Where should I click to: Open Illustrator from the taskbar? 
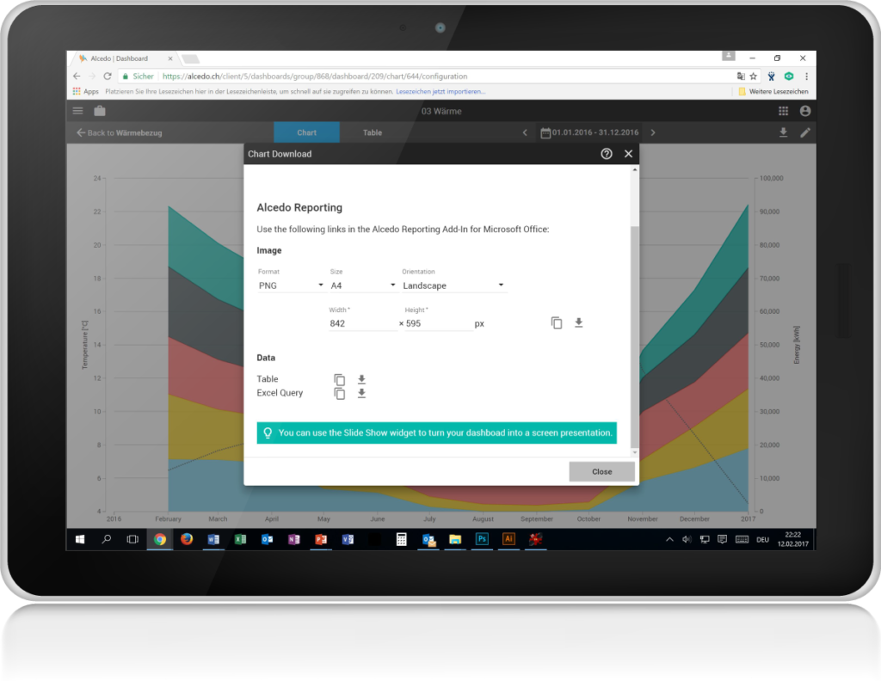(x=508, y=539)
